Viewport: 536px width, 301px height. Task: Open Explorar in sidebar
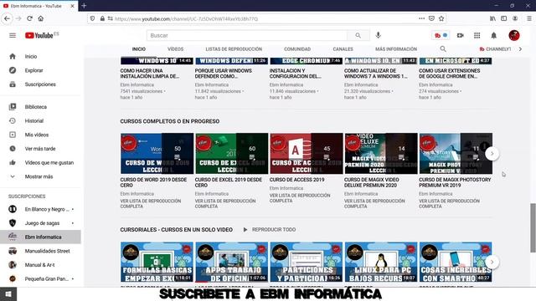click(x=40, y=70)
